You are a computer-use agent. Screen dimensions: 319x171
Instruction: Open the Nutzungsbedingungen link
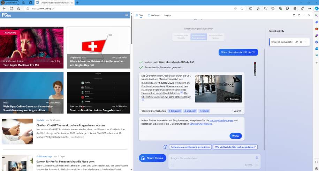pyautogui.click(x=221, y=121)
